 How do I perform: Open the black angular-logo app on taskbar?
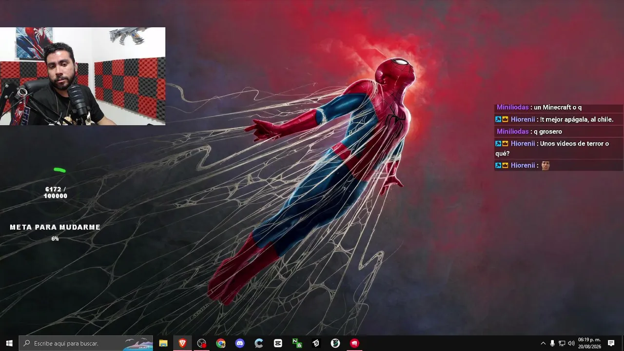316,343
